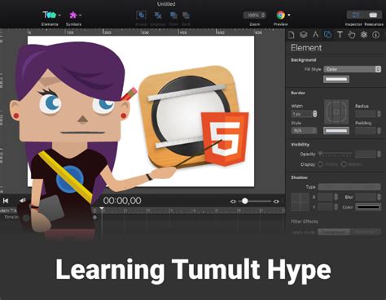Click the shadow Y offset field

pos(325,207)
